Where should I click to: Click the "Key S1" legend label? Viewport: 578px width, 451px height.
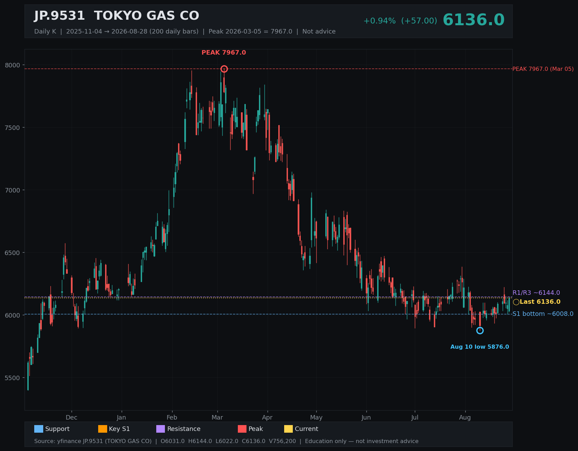[x=119, y=429]
